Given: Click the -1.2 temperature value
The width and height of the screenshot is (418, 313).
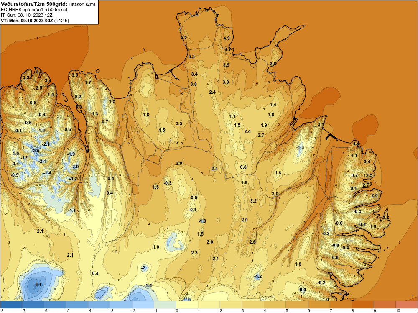Looking at the screenshot, I should click(41, 131).
